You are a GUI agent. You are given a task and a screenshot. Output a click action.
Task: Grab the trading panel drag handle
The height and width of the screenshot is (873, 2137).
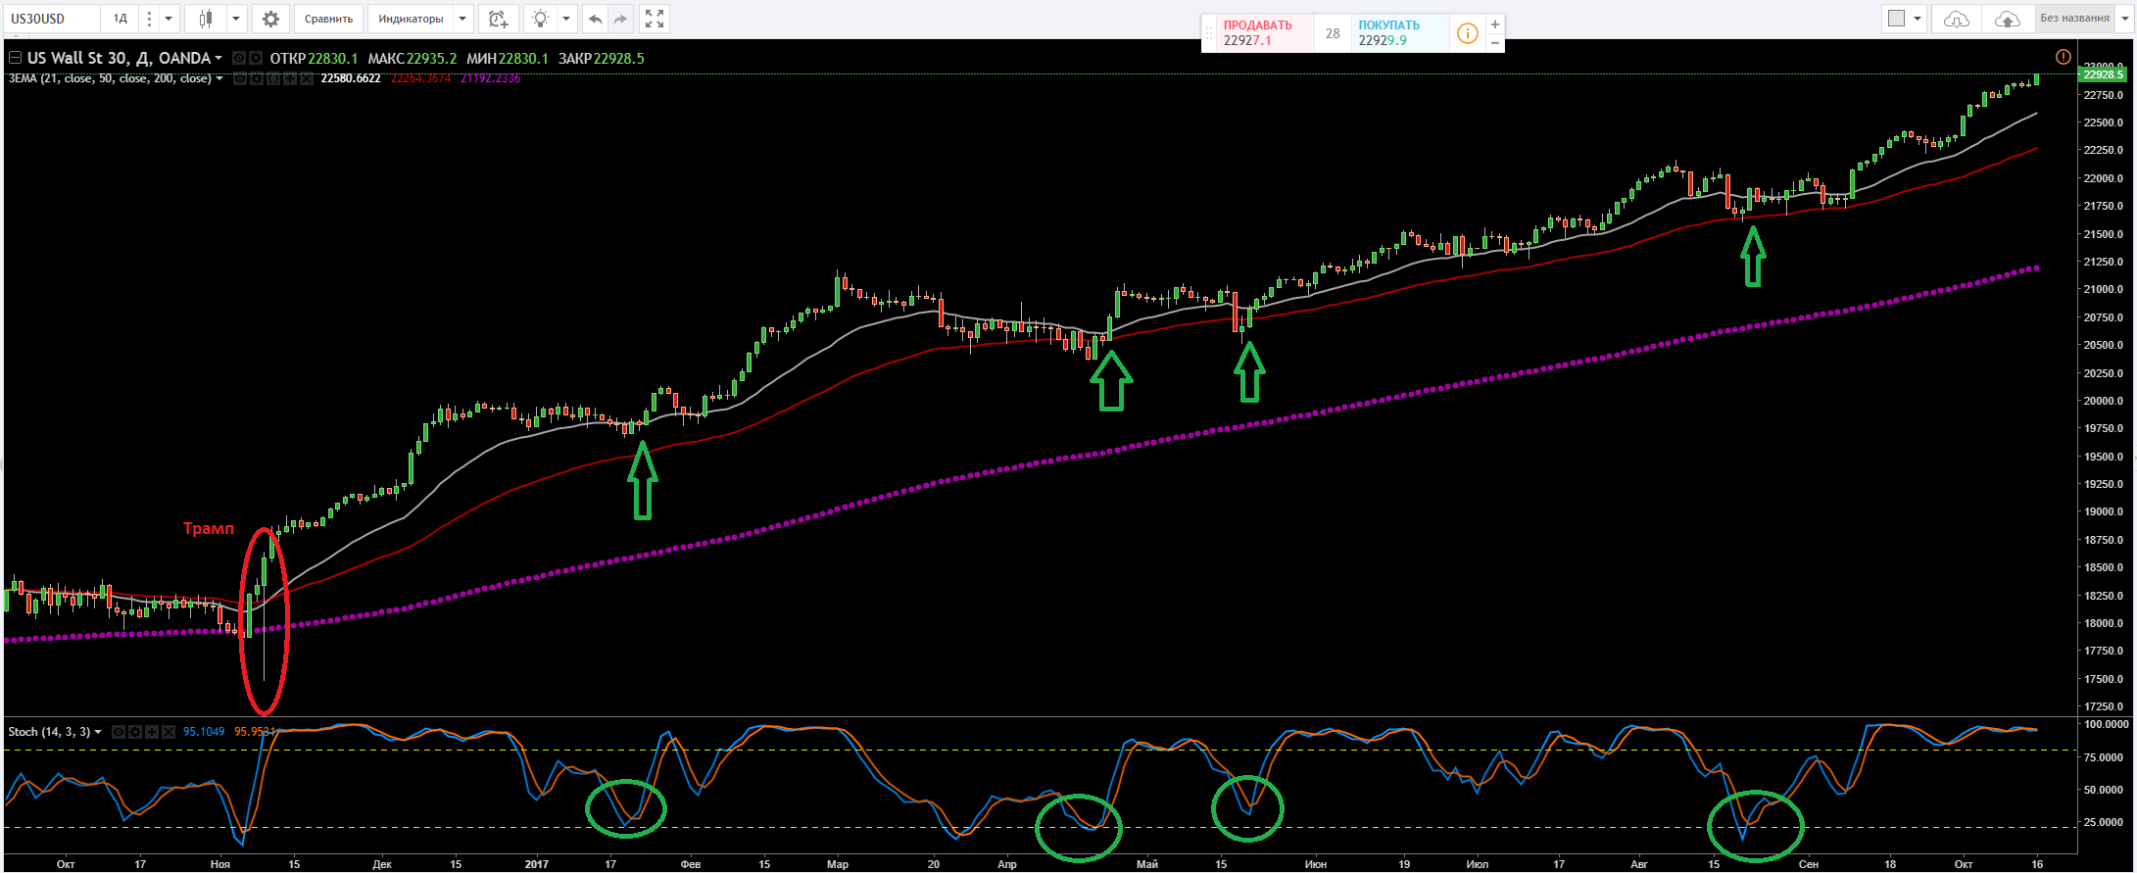(x=1209, y=33)
